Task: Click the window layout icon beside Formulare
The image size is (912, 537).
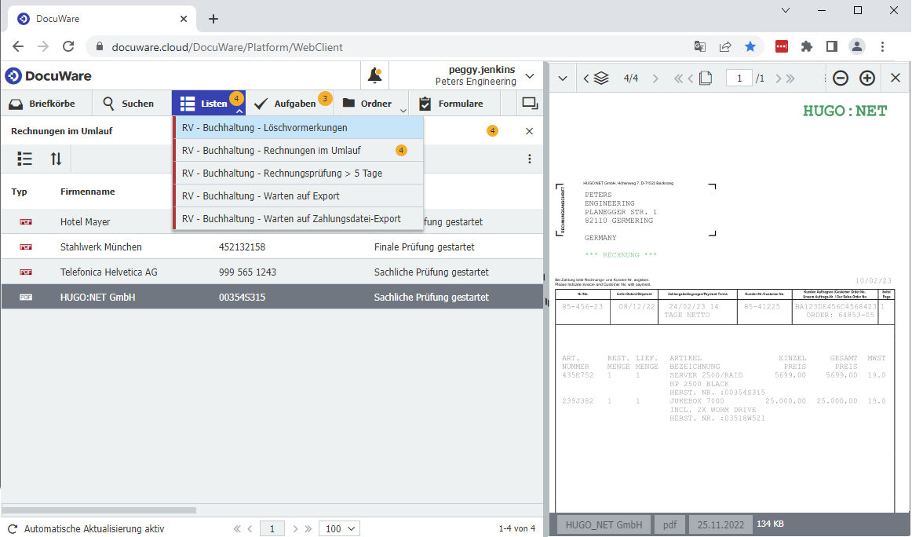Action: pyautogui.click(x=530, y=103)
